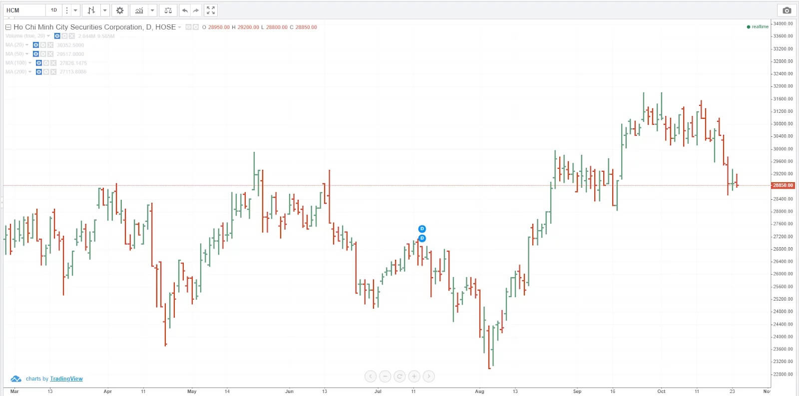Collapse the legend with minus box
Image resolution: width=799 pixels, height=396 pixels.
click(x=8, y=27)
